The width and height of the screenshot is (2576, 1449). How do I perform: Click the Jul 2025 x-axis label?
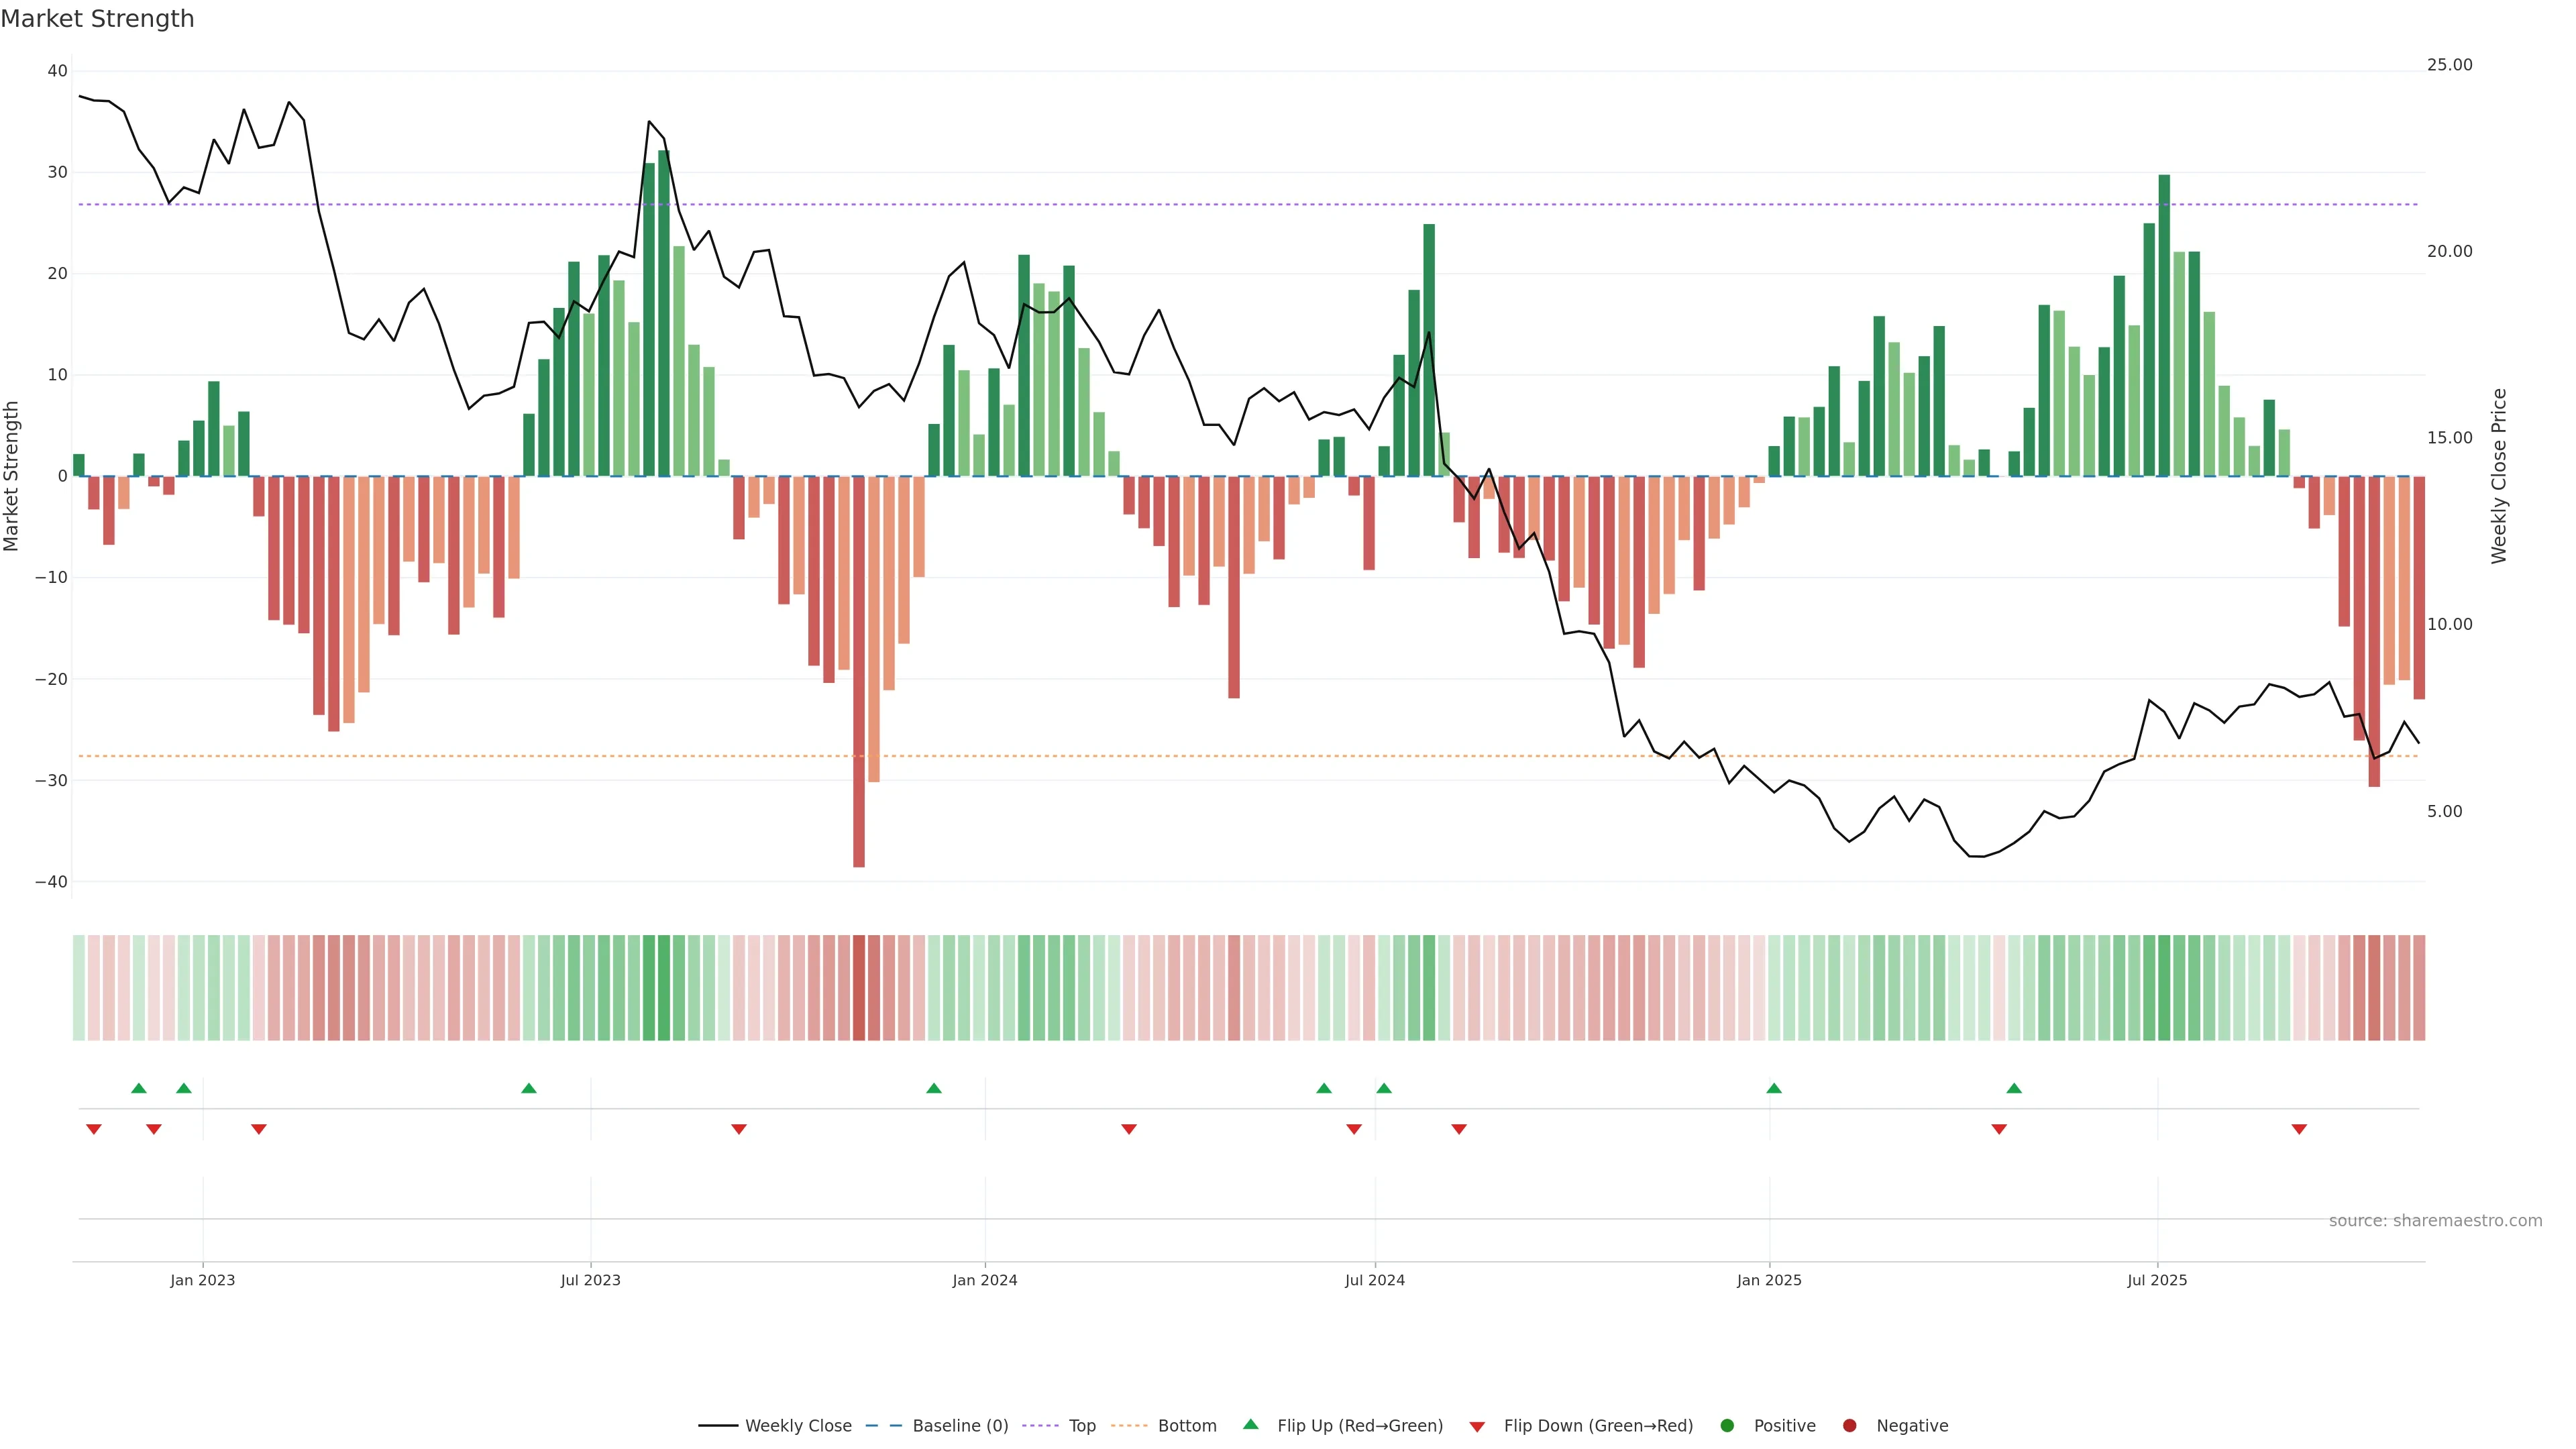click(2157, 1280)
